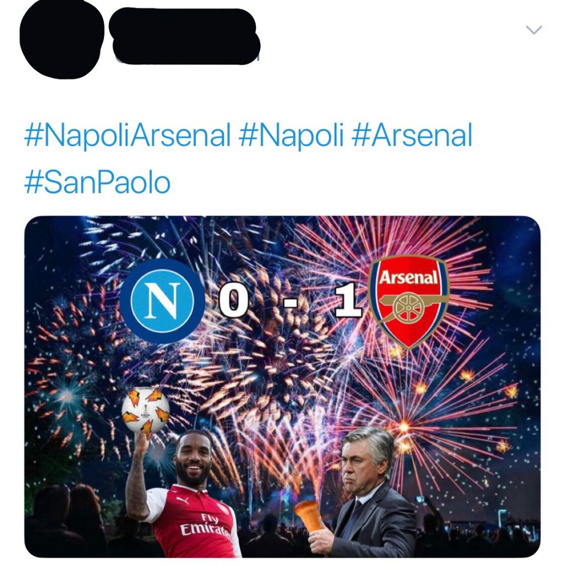Click the Europa League match ball

coord(146,411)
